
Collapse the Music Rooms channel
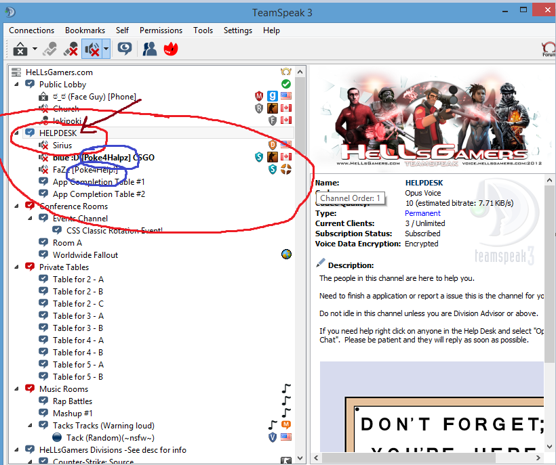[16, 389]
